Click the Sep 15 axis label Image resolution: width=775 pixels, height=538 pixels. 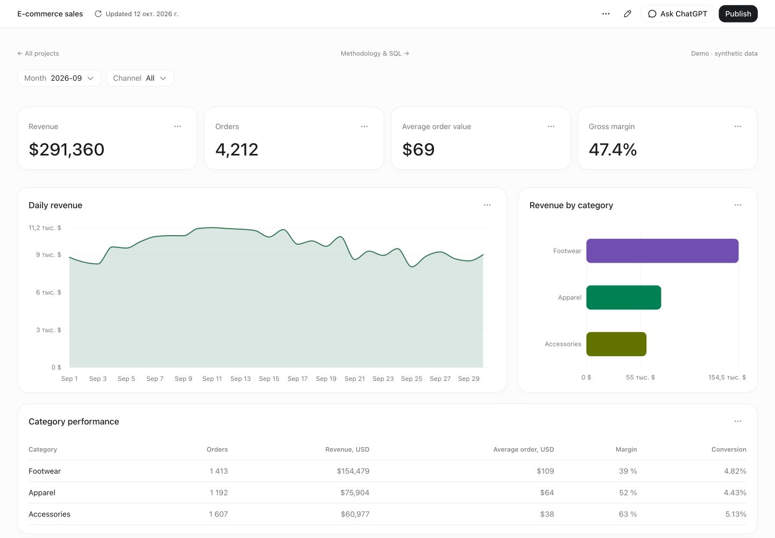[269, 379]
